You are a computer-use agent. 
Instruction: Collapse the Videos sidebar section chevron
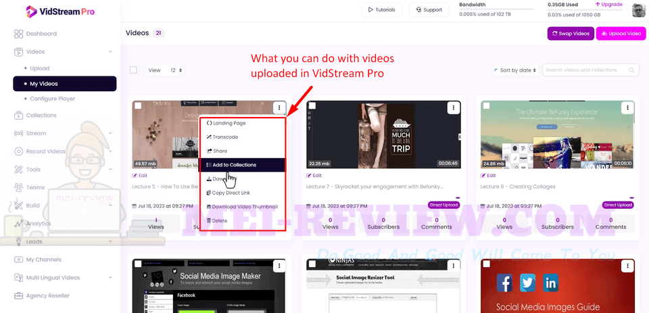tap(110, 52)
